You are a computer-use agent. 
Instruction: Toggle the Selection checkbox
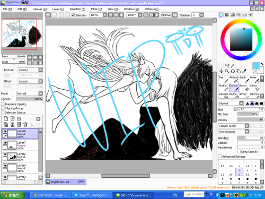(73, 15)
